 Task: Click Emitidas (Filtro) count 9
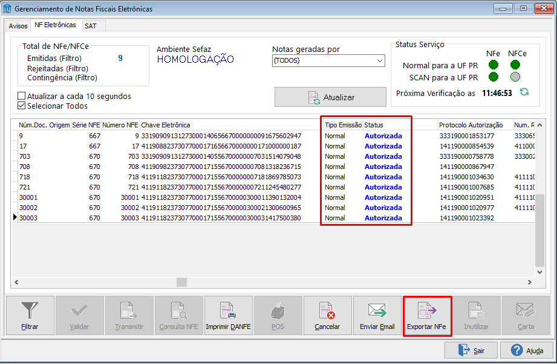(120, 58)
